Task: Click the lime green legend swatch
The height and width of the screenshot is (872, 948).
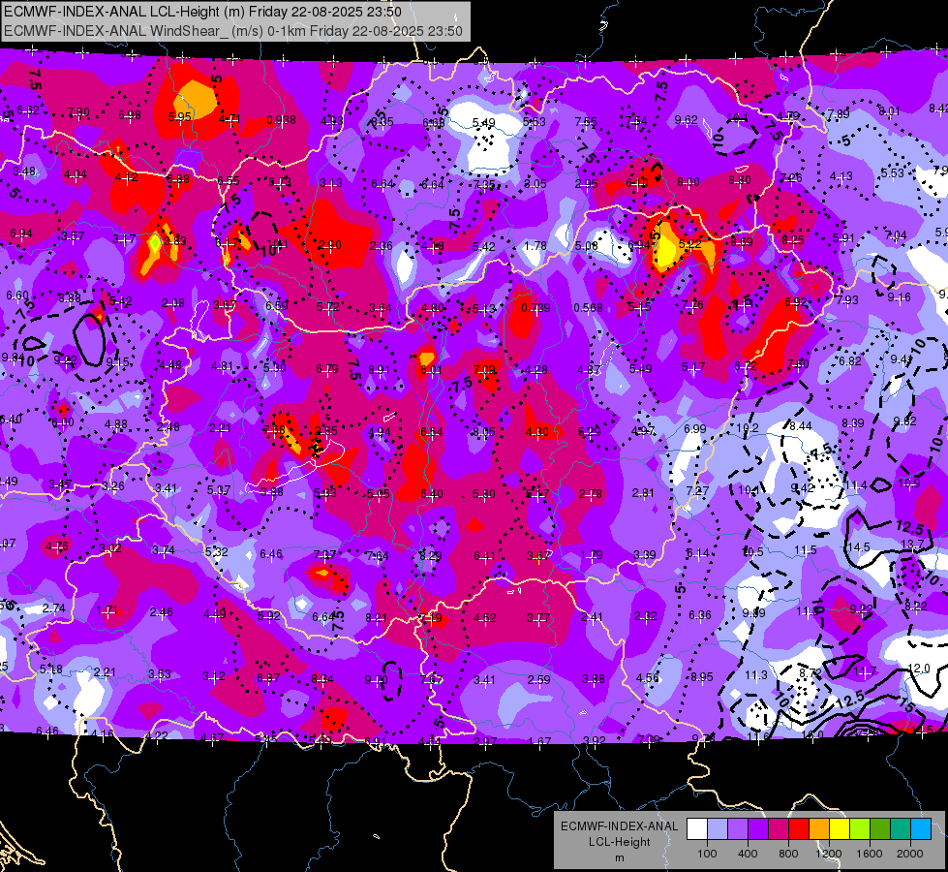Action: point(860,828)
